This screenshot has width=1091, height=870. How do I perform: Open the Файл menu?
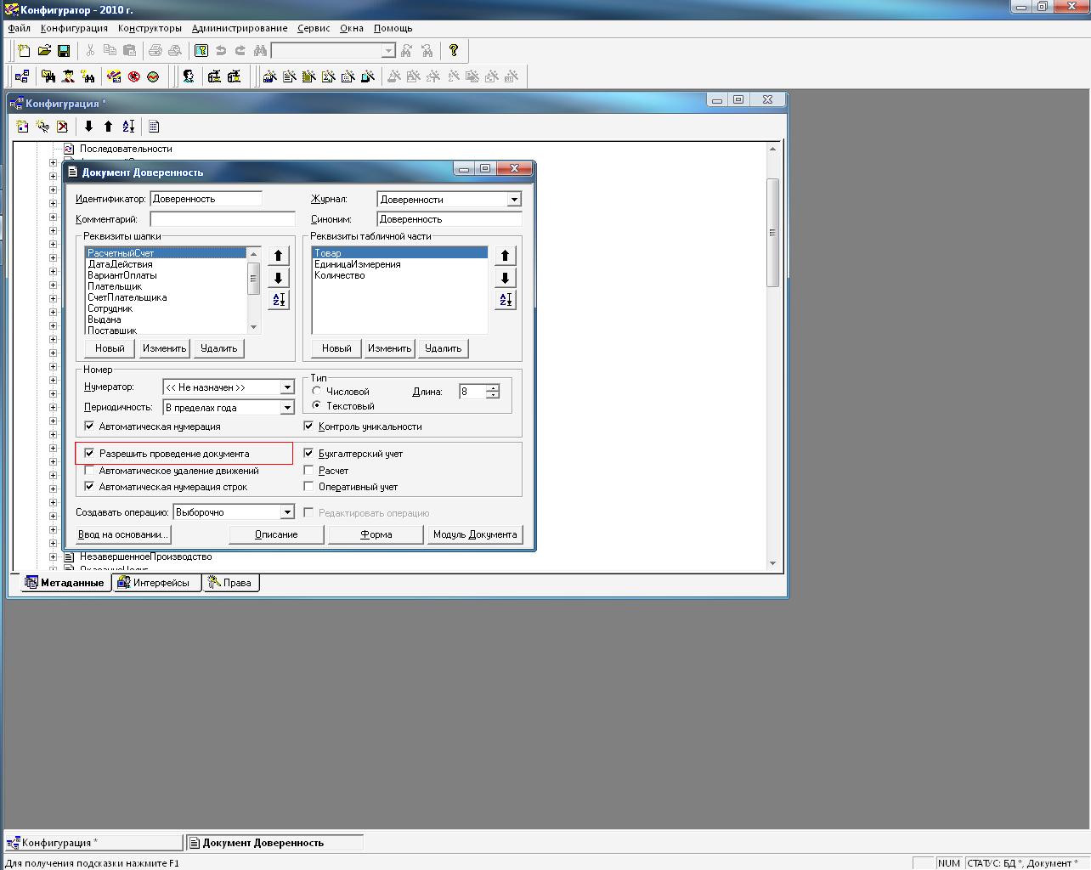(20, 28)
